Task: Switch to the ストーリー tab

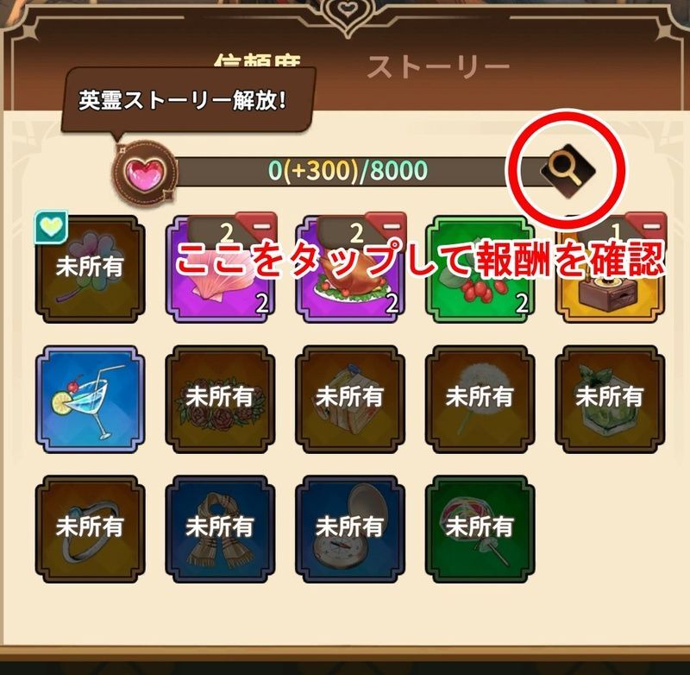Action: pyautogui.click(x=438, y=67)
